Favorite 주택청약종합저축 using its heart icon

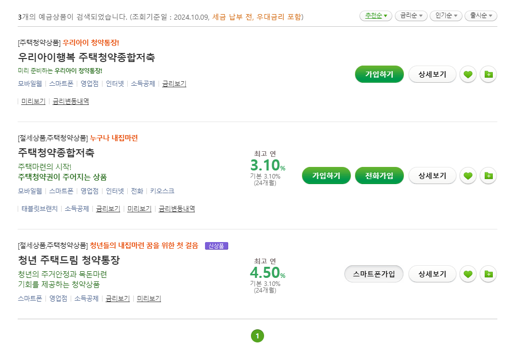tap(468, 176)
